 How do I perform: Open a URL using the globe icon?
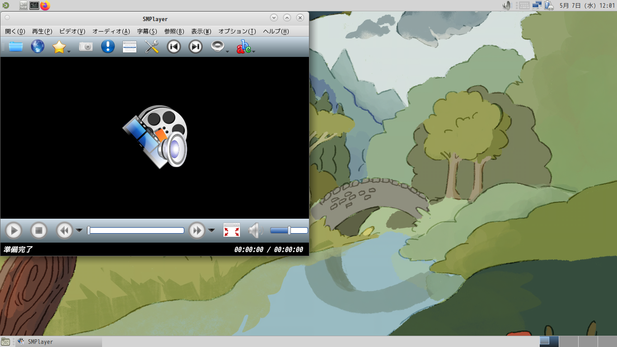click(x=37, y=47)
